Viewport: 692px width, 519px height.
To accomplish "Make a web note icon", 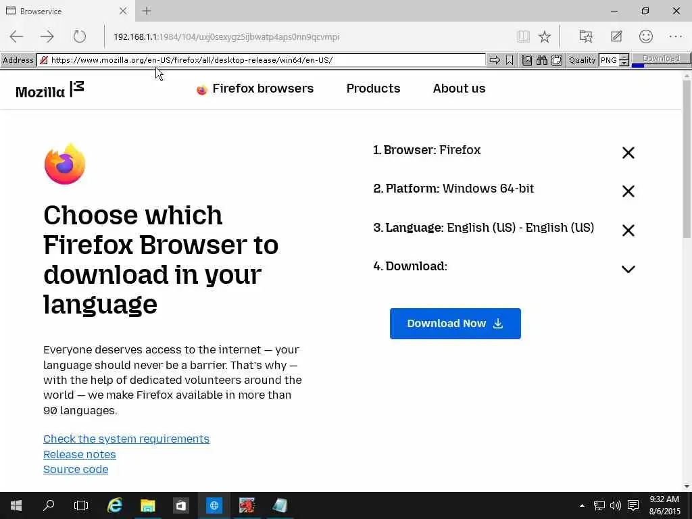I will [x=616, y=36].
